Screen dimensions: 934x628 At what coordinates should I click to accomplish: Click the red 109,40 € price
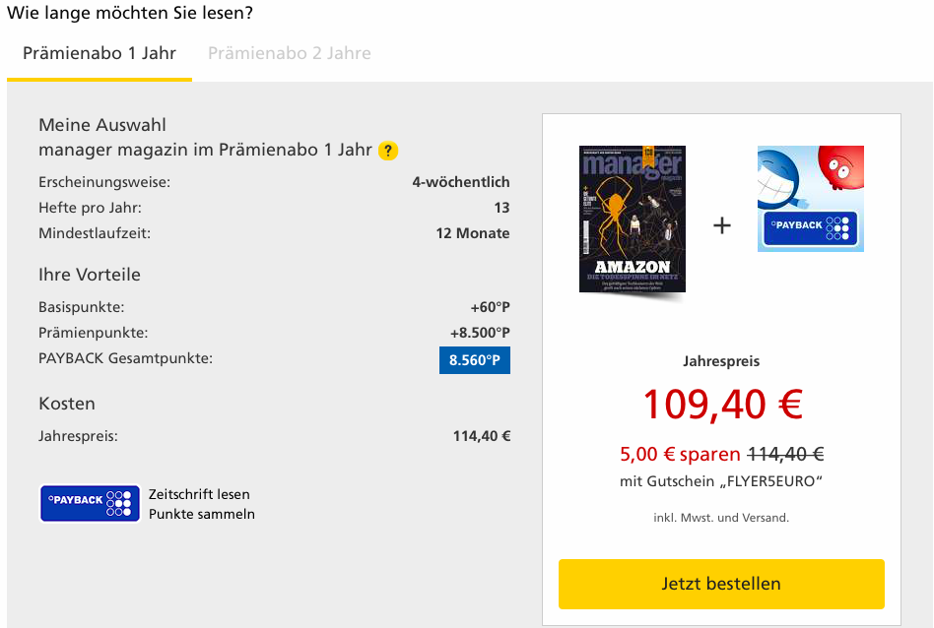(x=722, y=404)
